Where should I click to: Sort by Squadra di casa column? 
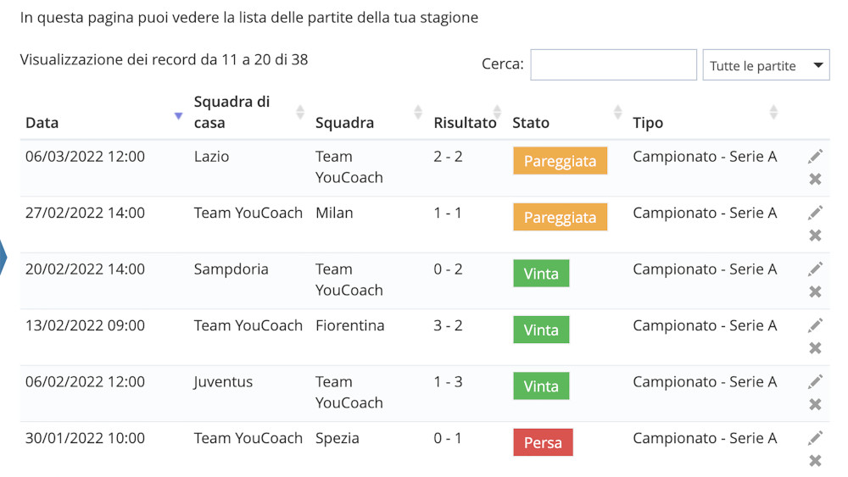coord(232,112)
